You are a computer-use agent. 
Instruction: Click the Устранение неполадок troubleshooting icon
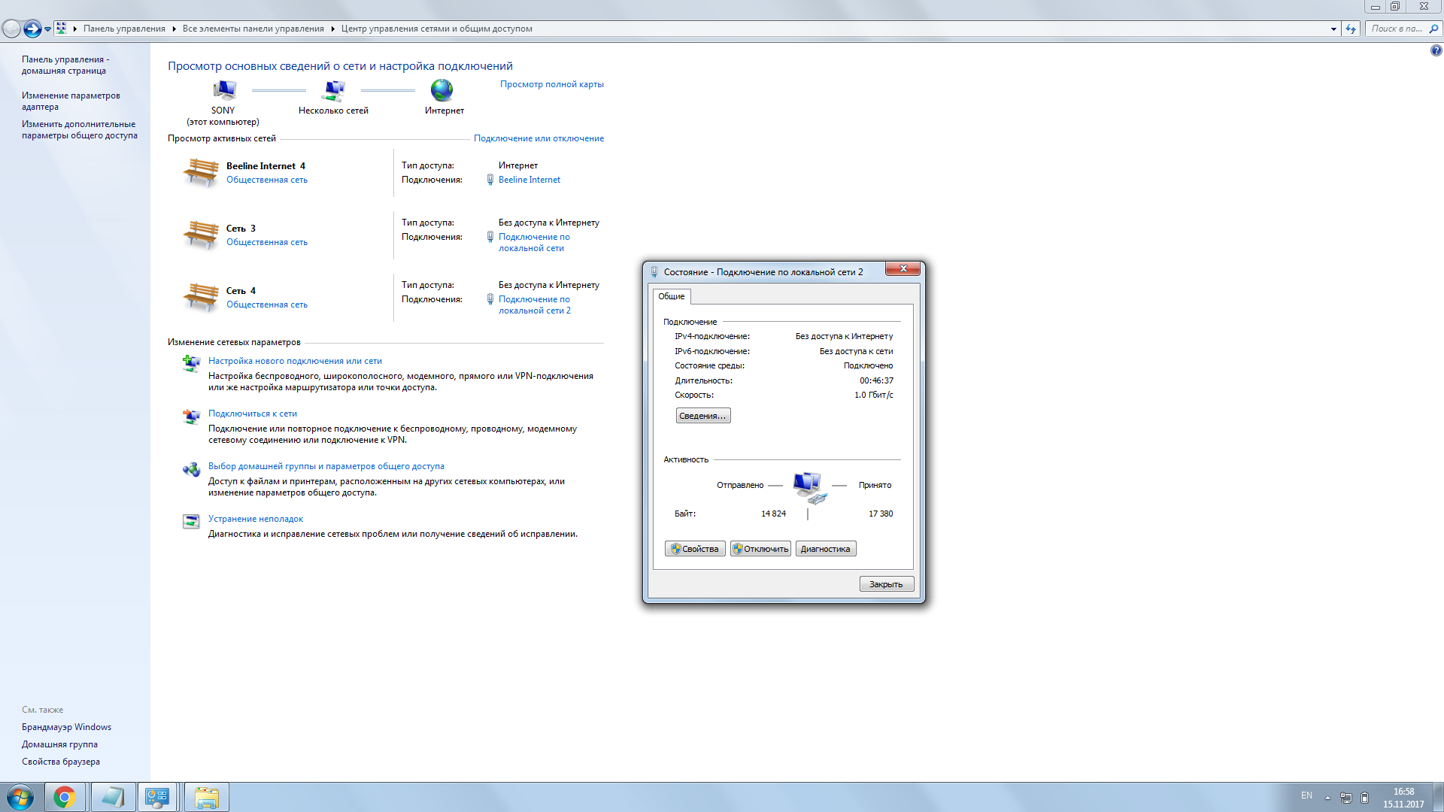[x=190, y=522]
